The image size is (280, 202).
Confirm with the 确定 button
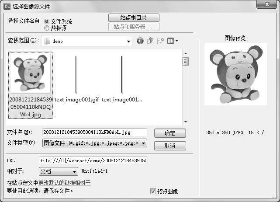170,133
